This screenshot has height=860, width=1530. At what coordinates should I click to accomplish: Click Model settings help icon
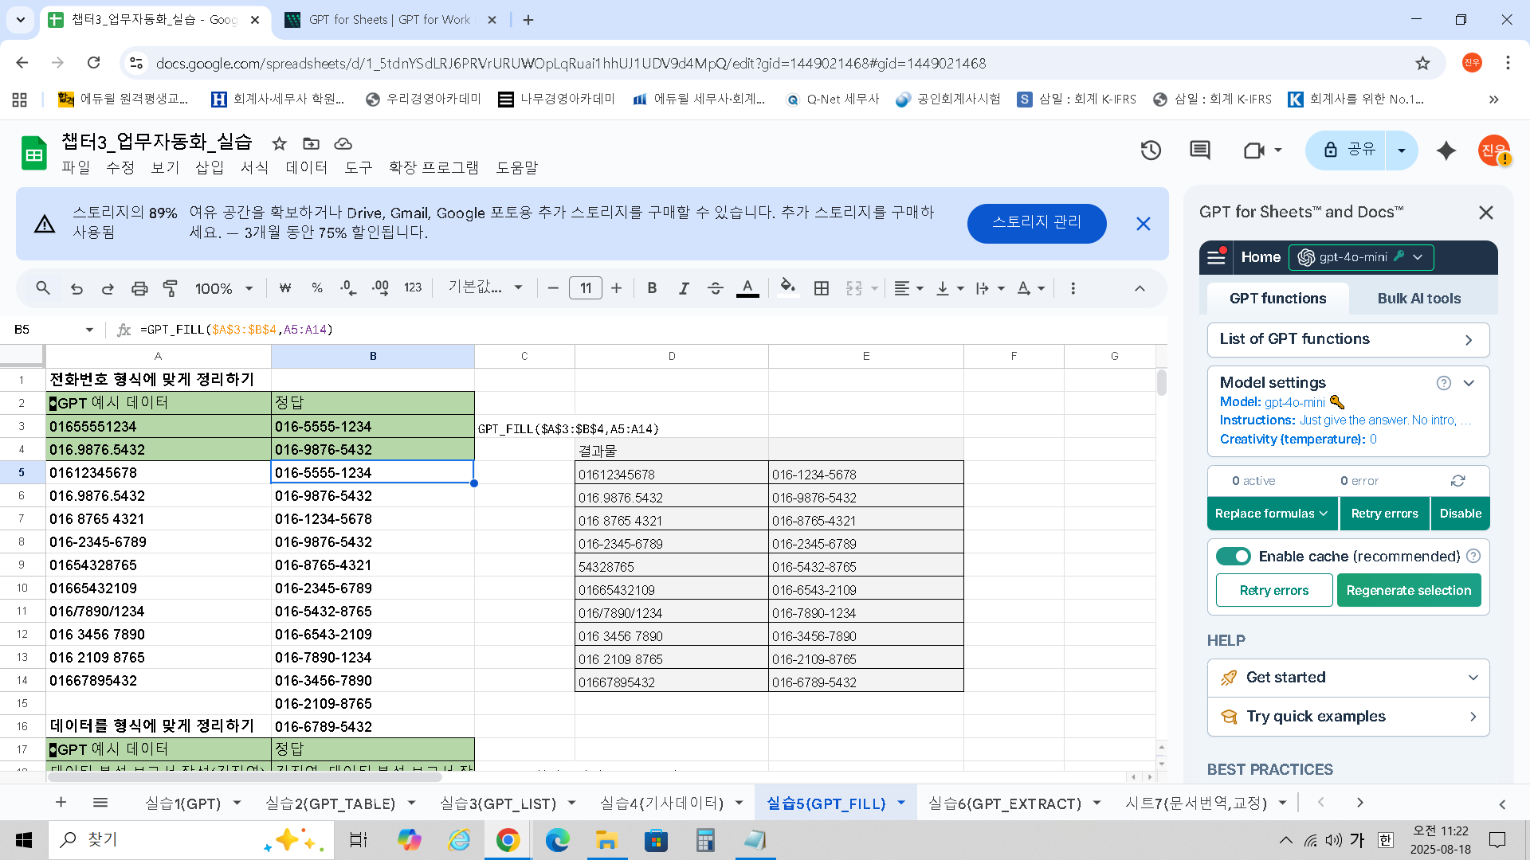point(1444,383)
